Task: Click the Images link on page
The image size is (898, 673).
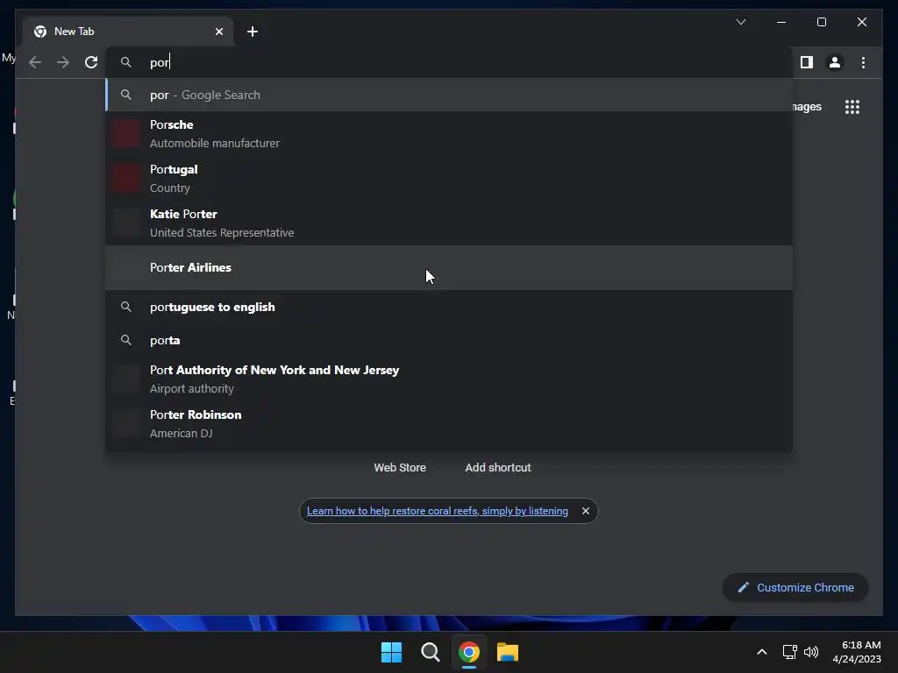Action: (807, 107)
